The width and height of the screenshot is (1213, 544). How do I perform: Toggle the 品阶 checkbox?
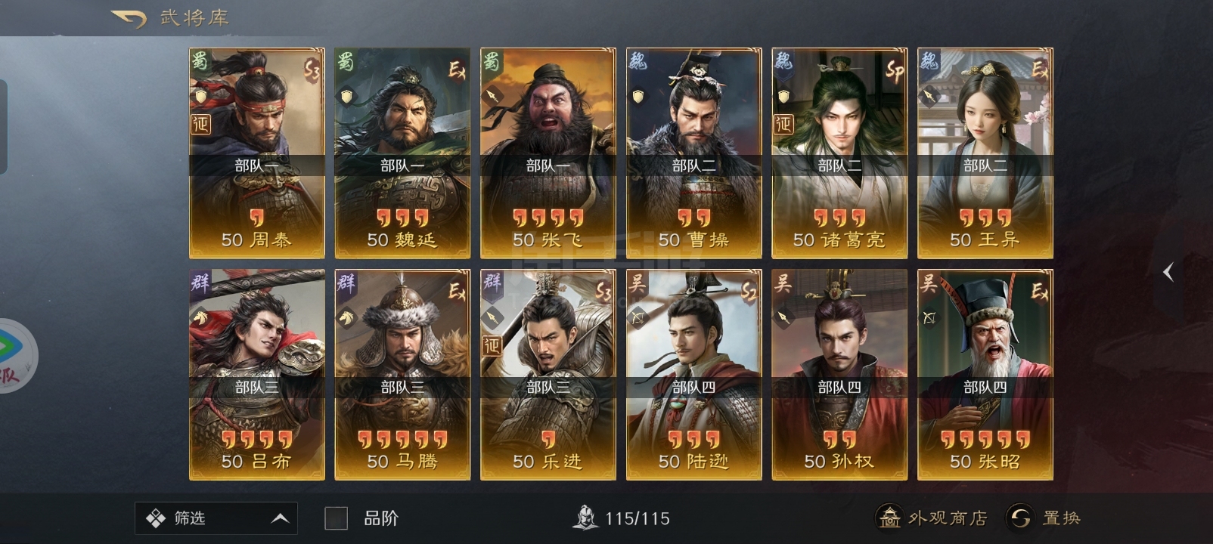(x=336, y=518)
